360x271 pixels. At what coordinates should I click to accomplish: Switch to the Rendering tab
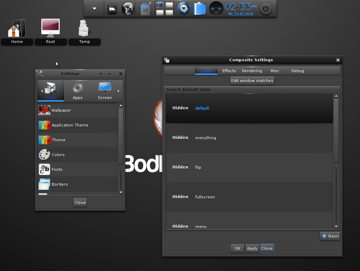pos(252,71)
